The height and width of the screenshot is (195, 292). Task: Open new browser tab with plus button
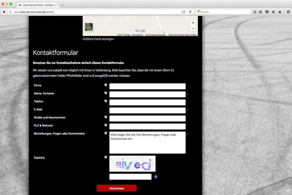(62, 5)
